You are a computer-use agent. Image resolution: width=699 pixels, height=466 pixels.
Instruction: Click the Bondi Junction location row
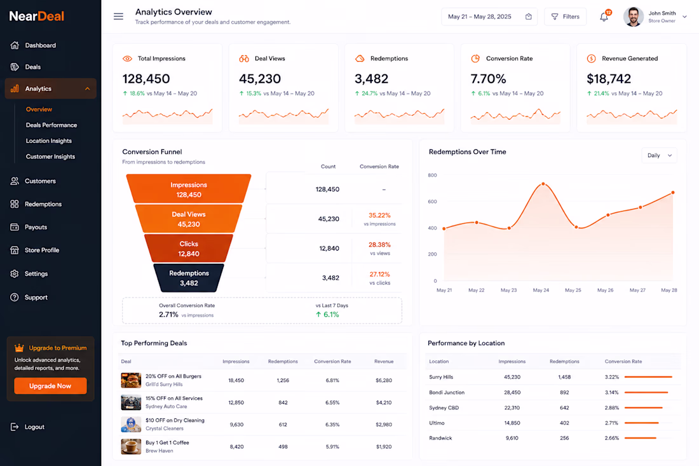(x=553, y=392)
